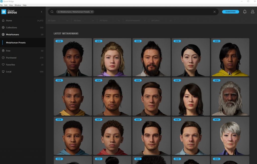Screen dimensions: 257x164
Task: Expand the All Environments dropdown
Action: (x=136, y=21)
